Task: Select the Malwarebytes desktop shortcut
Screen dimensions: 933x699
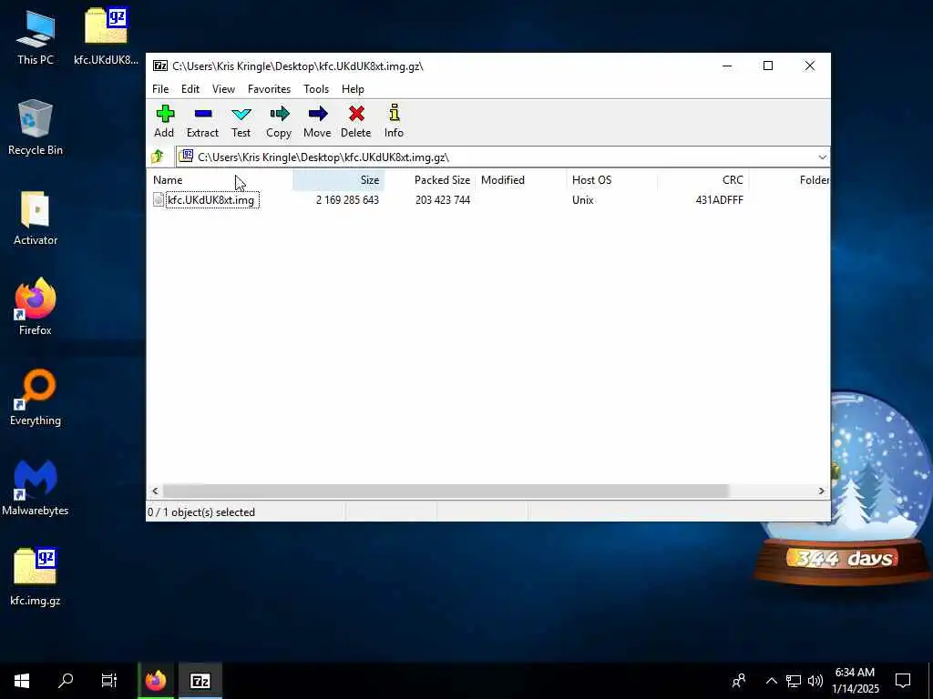Action: pos(36,488)
